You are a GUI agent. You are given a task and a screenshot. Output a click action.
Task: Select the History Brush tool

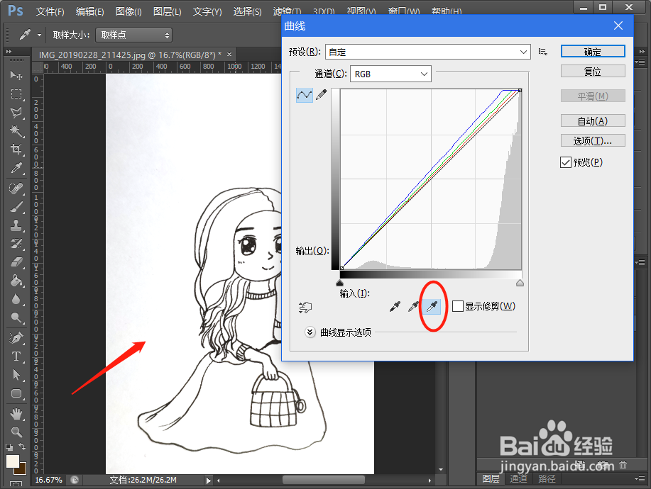[x=16, y=244]
